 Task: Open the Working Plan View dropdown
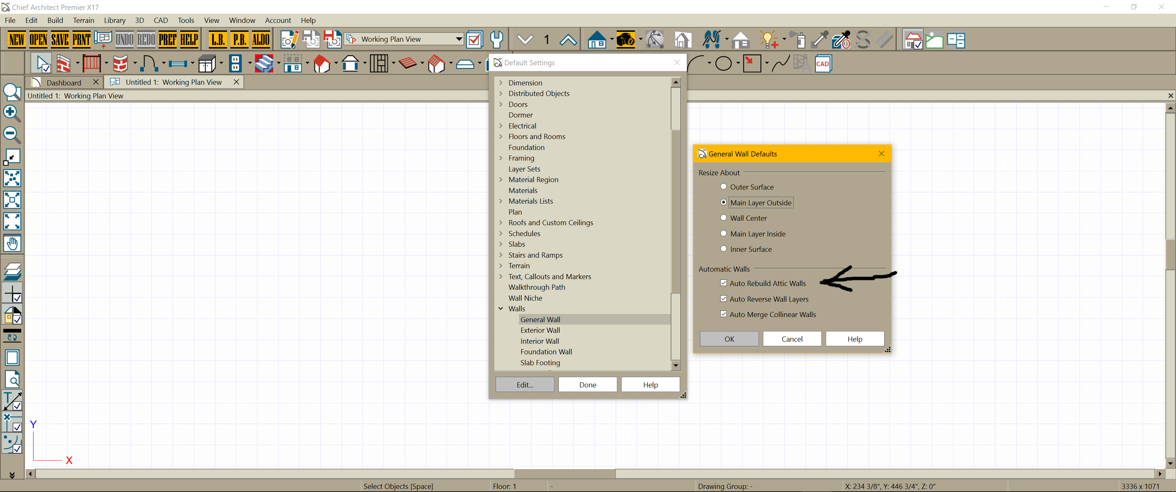(x=459, y=39)
